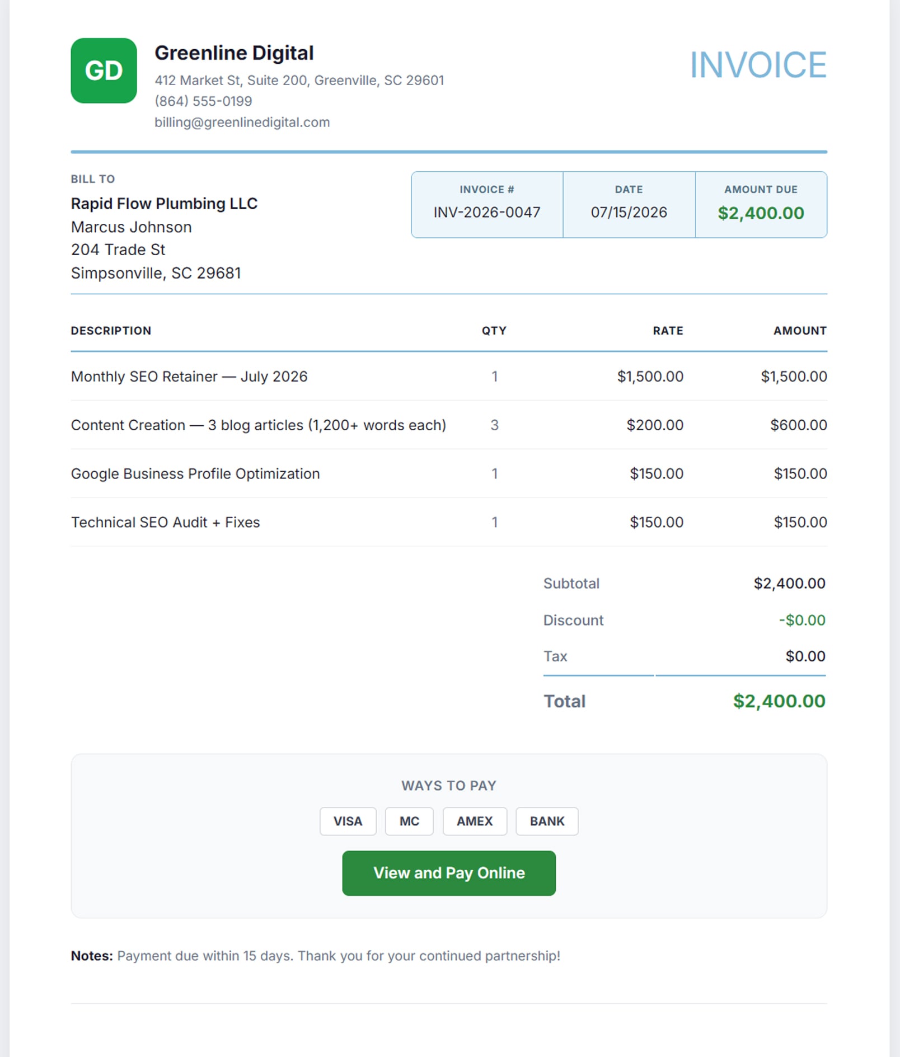Click the Content Creation blog articles line item
Image resolution: width=900 pixels, height=1057 pixels.
click(x=259, y=425)
